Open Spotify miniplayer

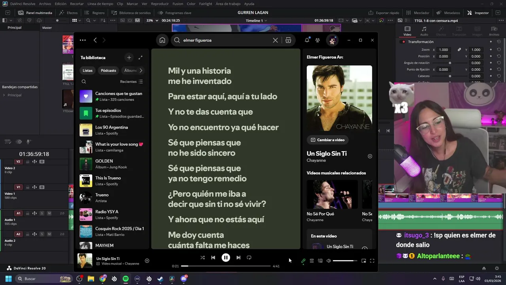pos(364,261)
